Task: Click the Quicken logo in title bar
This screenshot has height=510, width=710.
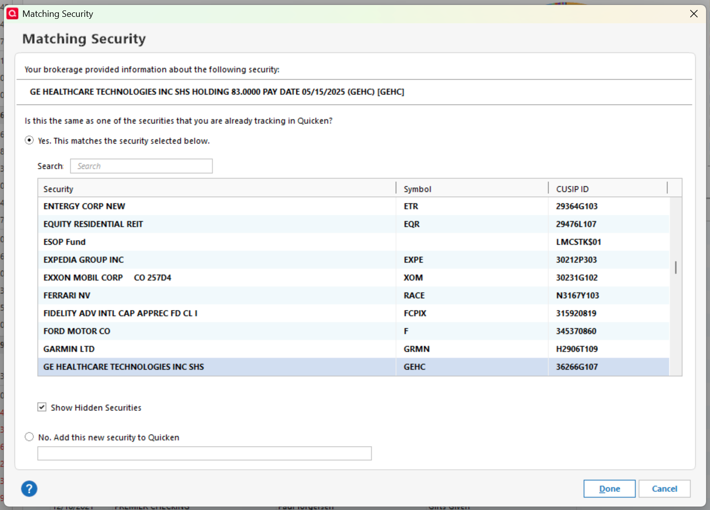Action: pyautogui.click(x=12, y=13)
